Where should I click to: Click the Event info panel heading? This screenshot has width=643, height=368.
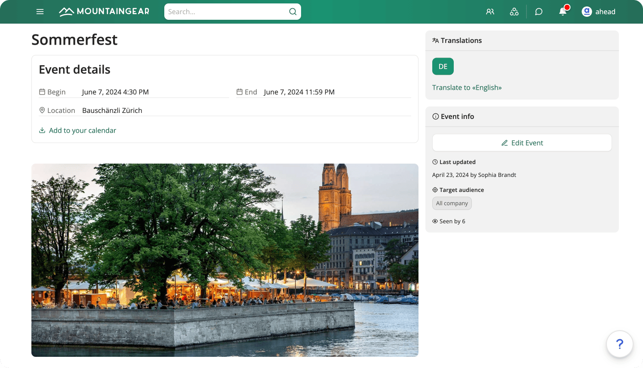tap(457, 116)
